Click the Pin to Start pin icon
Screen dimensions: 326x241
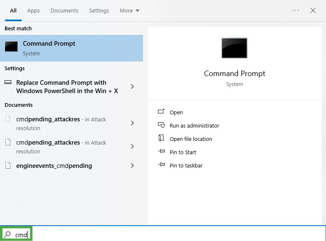coord(161,151)
